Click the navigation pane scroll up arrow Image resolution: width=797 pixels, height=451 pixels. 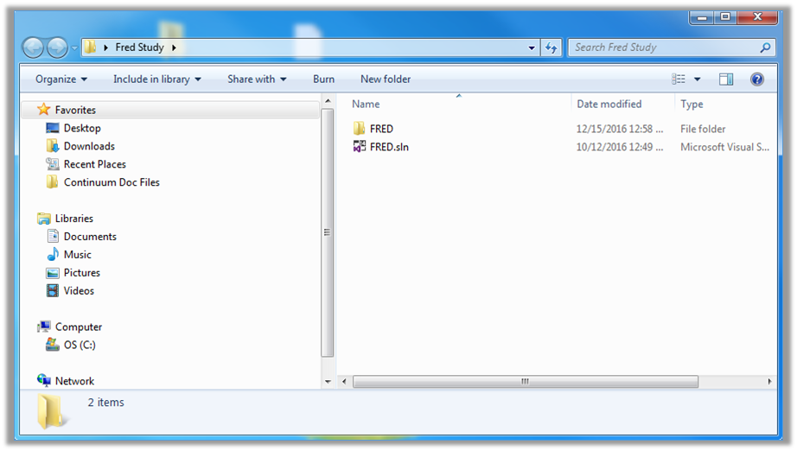[x=328, y=101]
